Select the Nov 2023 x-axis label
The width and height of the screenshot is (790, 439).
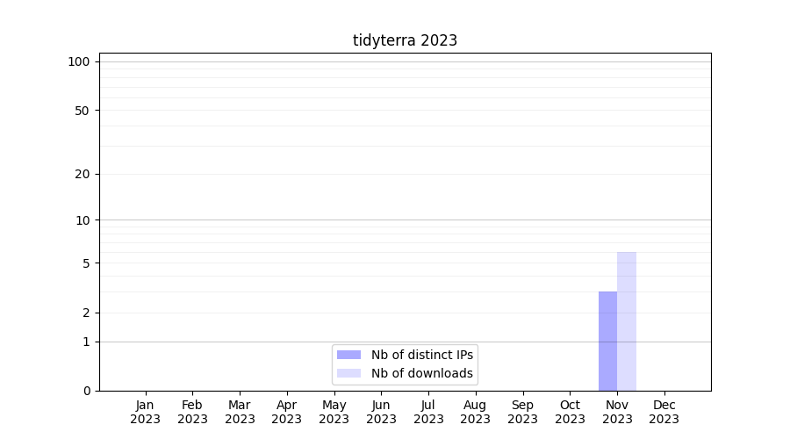click(x=617, y=412)
